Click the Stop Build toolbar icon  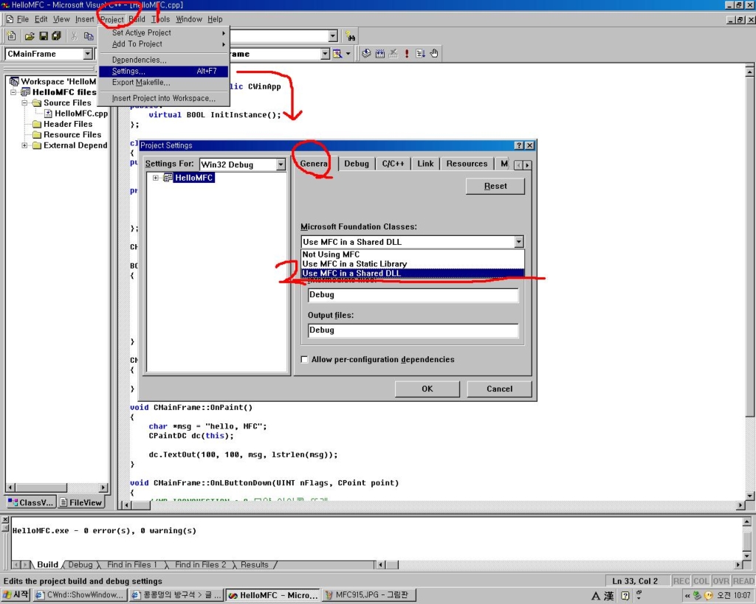(x=394, y=53)
